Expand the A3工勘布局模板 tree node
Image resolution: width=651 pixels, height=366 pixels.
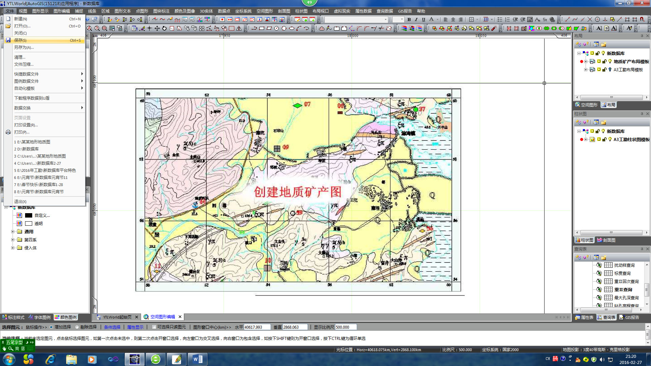point(586,69)
